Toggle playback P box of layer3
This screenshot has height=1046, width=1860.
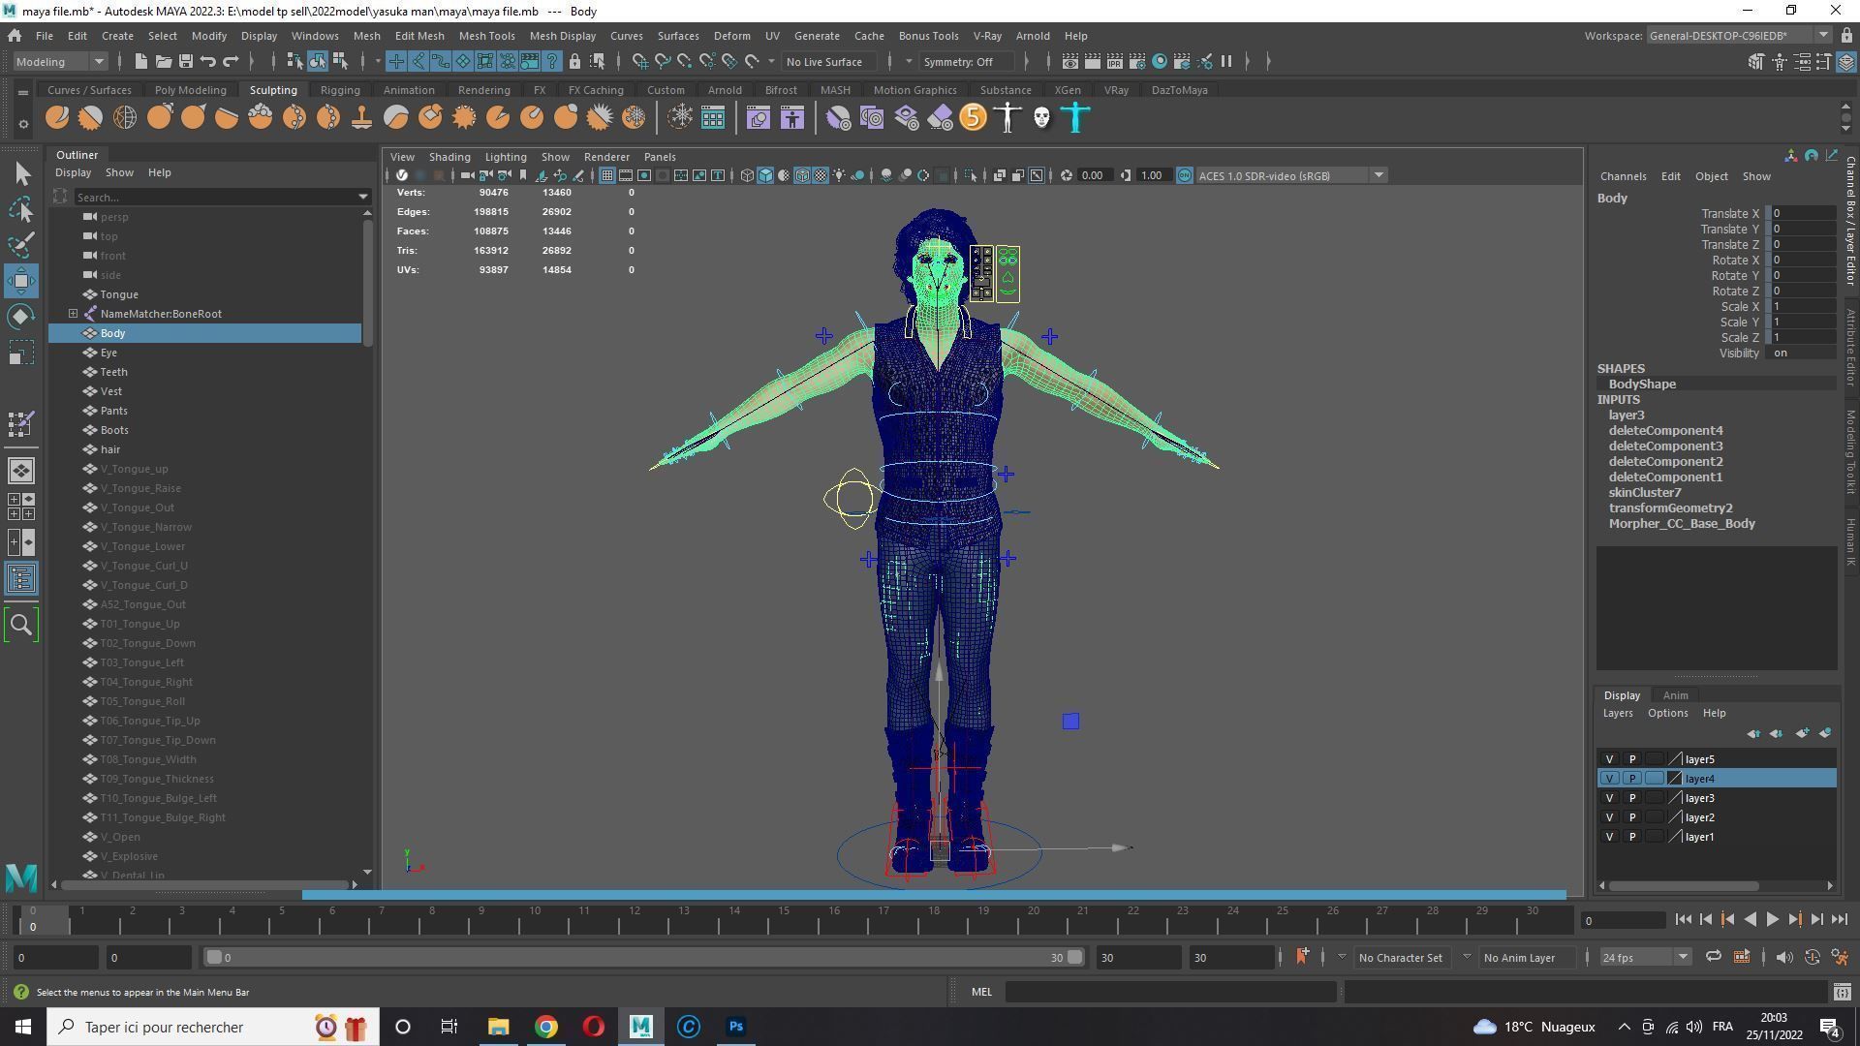[1631, 798]
